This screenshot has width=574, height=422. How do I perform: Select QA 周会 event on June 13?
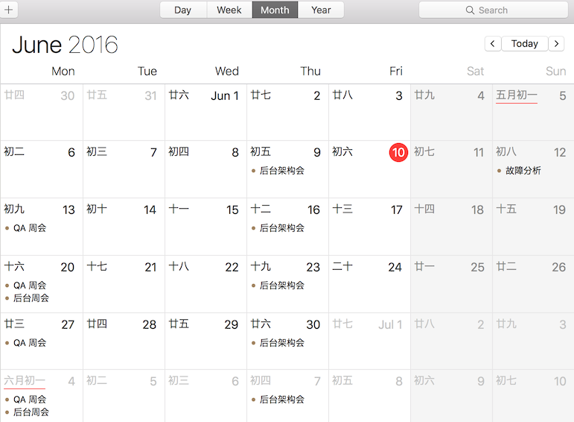[x=30, y=228]
